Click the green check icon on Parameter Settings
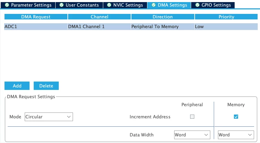Viewport: 260px width, 143px height. point(7,5)
